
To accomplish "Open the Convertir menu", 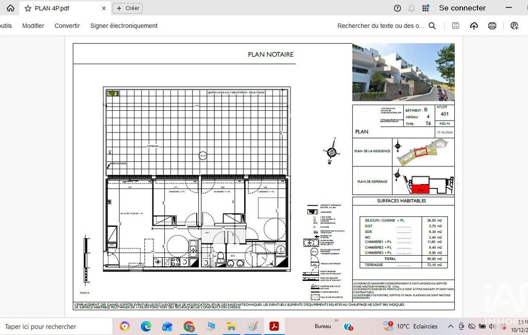I will [67, 26].
